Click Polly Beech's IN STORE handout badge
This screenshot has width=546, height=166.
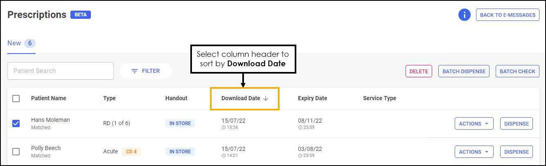click(x=180, y=152)
